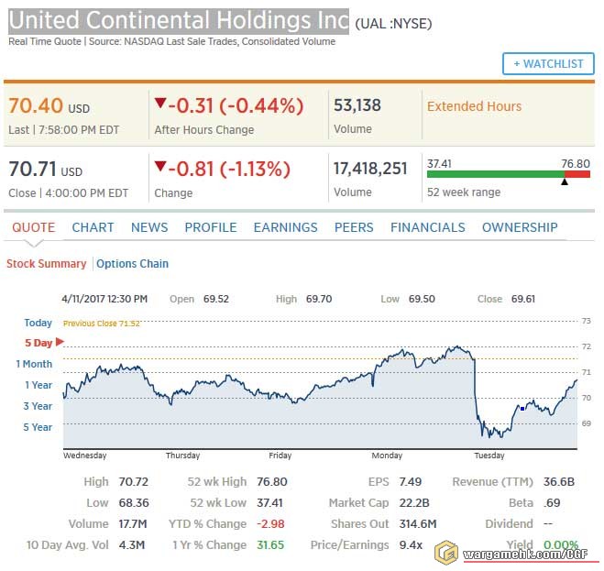Switch to the CHART tab
The width and height of the screenshot is (604, 571).
tap(93, 227)
